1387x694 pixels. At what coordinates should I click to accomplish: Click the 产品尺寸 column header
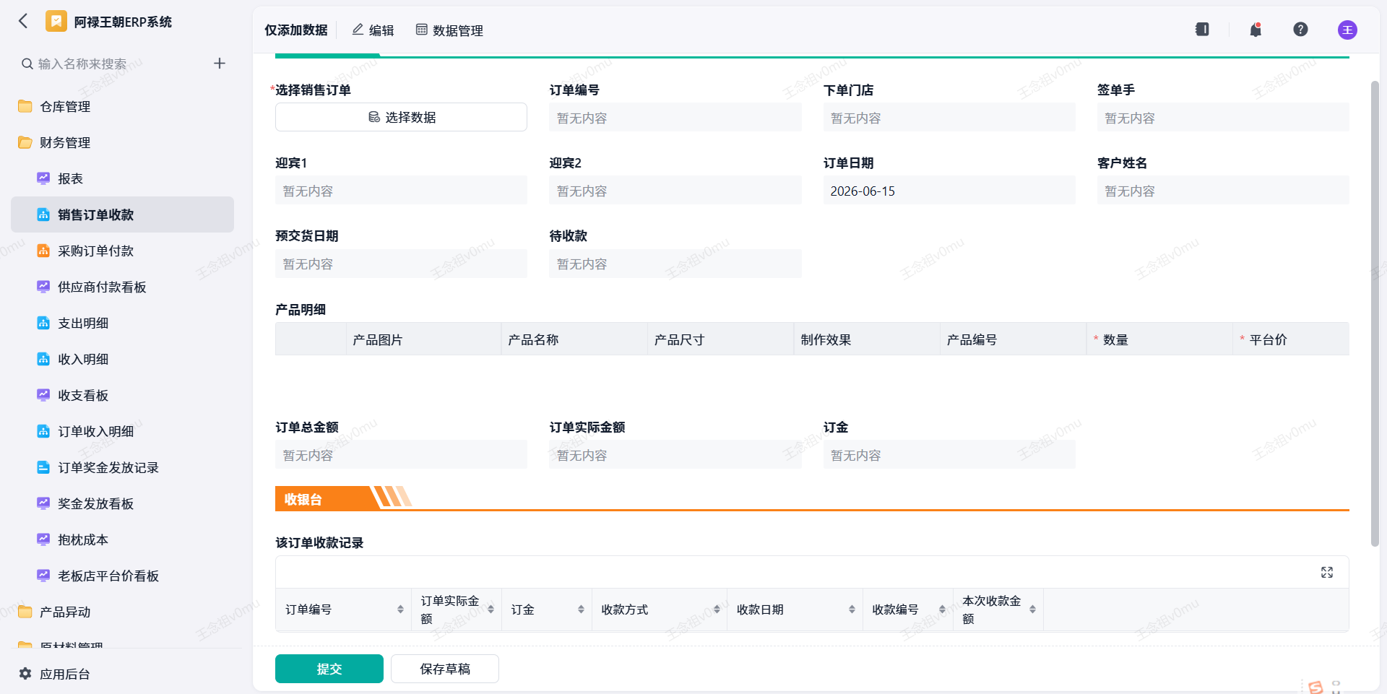[720, 339]
